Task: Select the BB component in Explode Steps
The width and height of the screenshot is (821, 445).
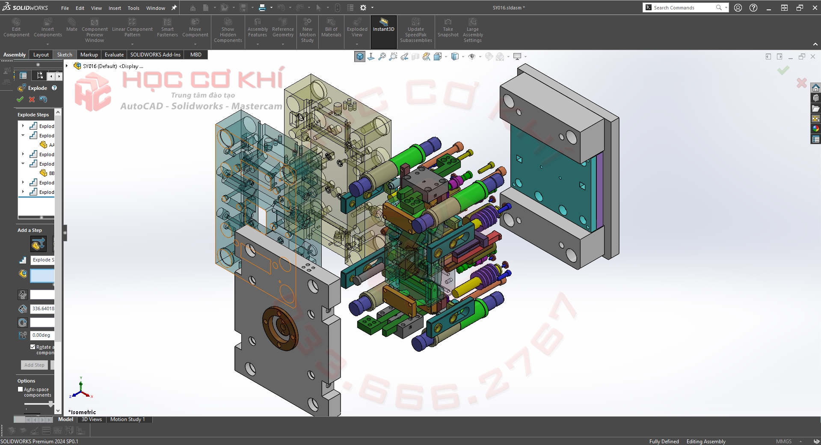Action: click(x=47, y=173)
